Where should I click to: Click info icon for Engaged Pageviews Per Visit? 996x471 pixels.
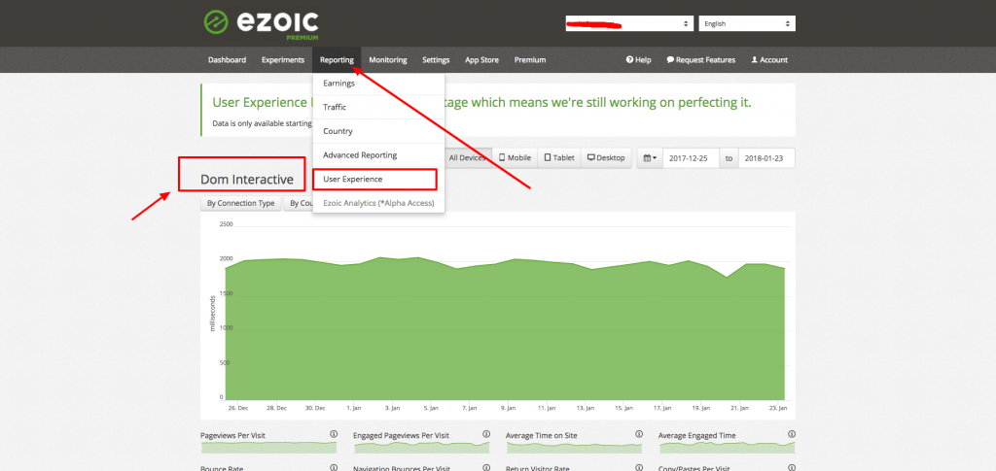[486, 435]
